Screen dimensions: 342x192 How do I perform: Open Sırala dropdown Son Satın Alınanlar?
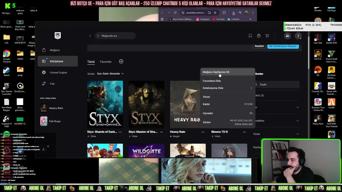click(110, 74)
